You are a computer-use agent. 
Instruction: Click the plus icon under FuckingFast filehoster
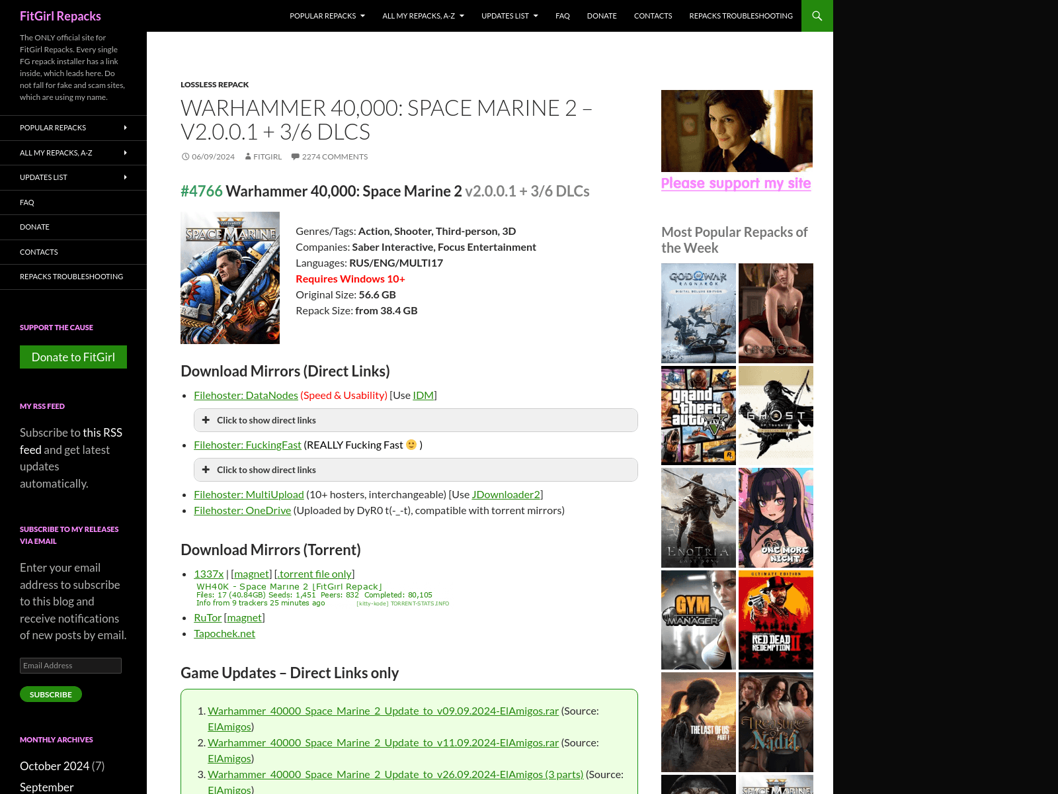coord(206,470)
